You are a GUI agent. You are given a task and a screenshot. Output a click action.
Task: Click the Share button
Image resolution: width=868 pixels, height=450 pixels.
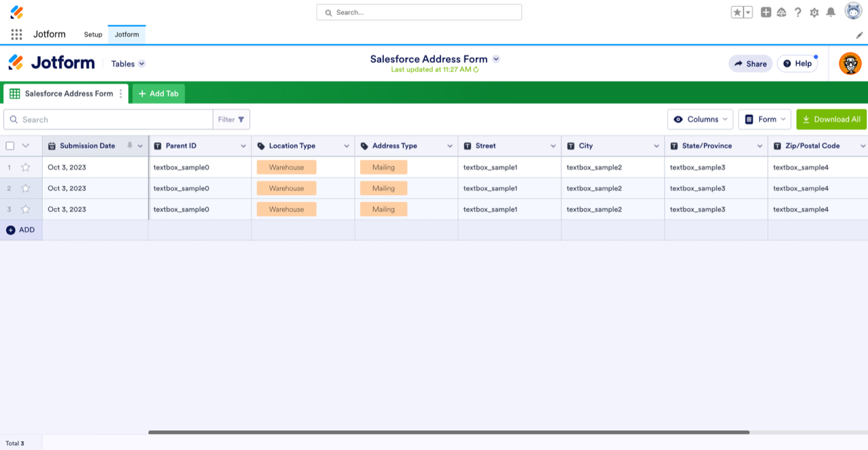tap(750, 64)
